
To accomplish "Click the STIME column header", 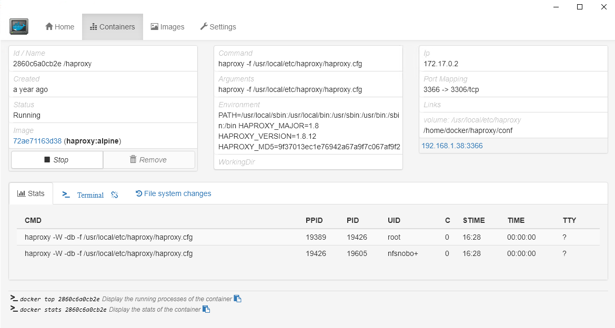I will pos(474,220).
